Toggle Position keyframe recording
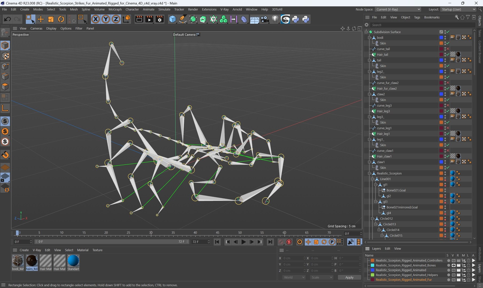The height and width of the screenshot is (288, 483). click(308, 242)
